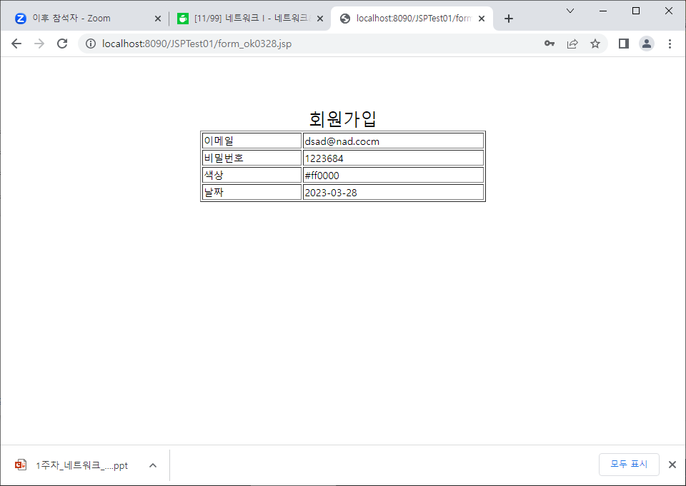This screenshot has width=686, height=486.
Task: Close the downloads bar
Action: coord(672,465)
